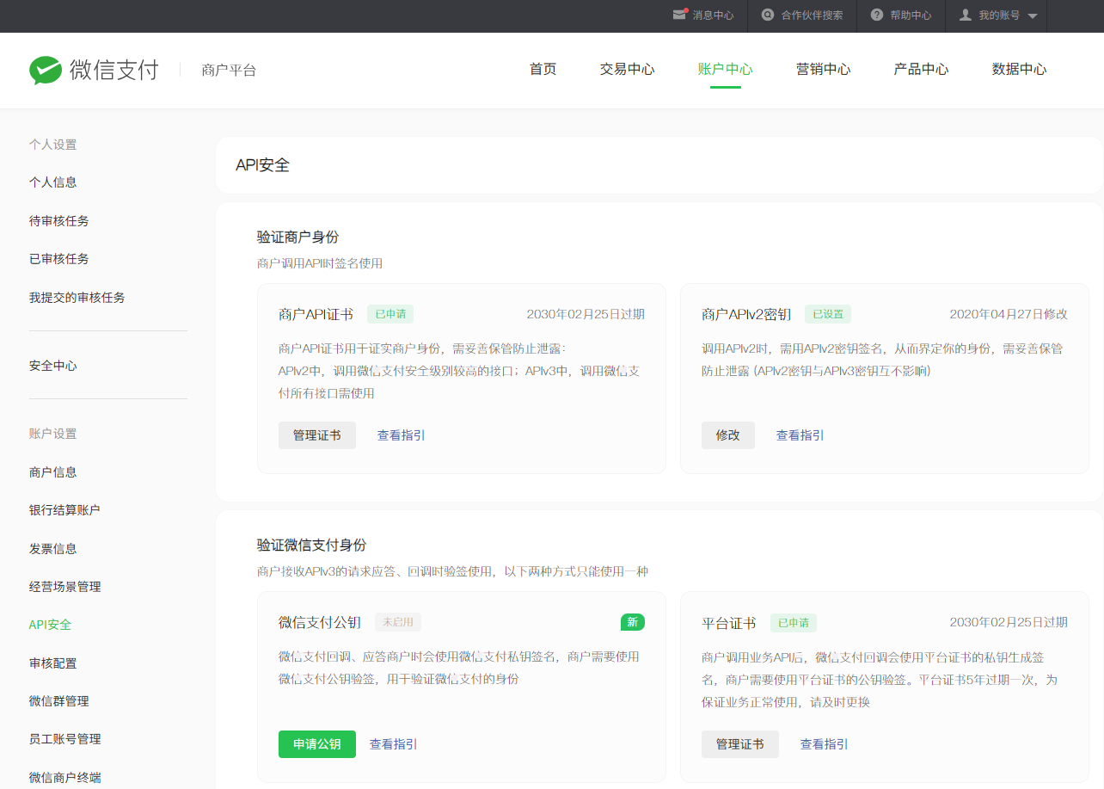Click the 个人设置 sidebar group label
Screen dimensions: 1104x789
pyautogui.click(x=53, y=145)
